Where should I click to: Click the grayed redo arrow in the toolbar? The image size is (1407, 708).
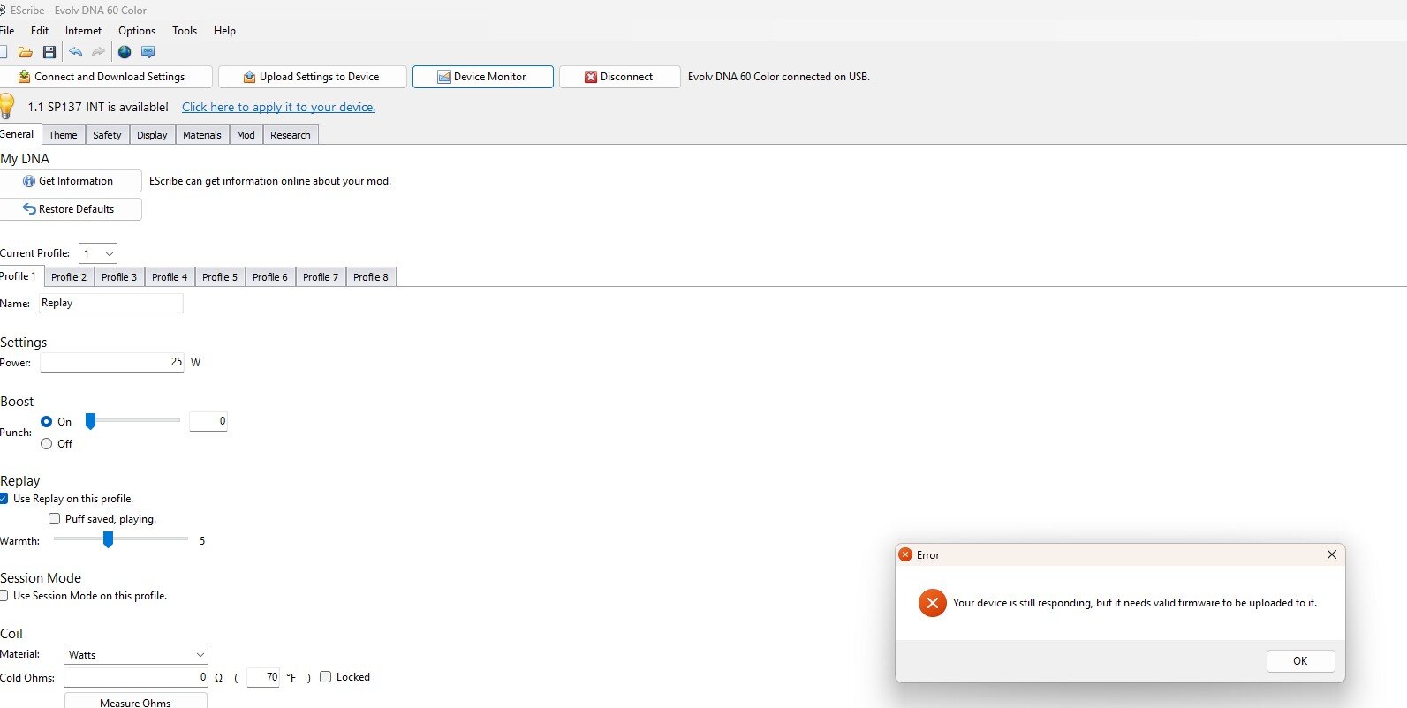coord(98,52)
